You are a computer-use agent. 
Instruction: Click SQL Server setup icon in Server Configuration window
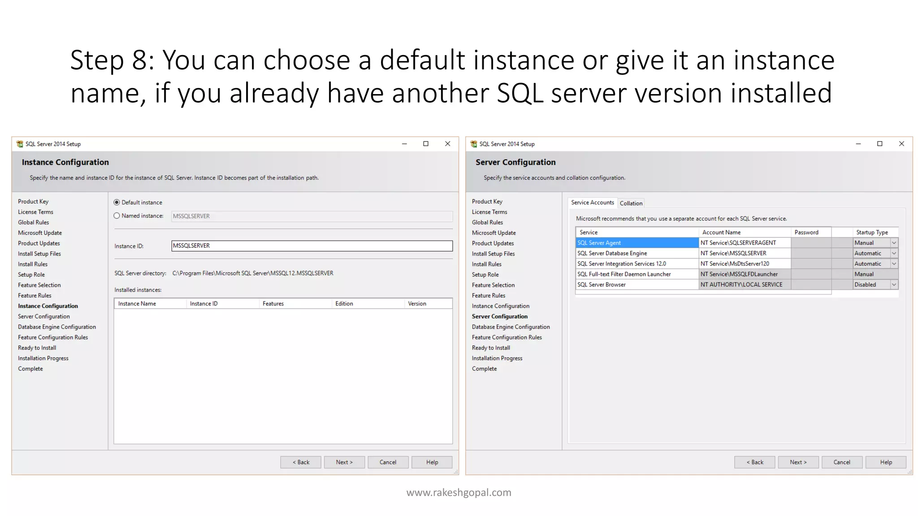(x=474, y=144)
